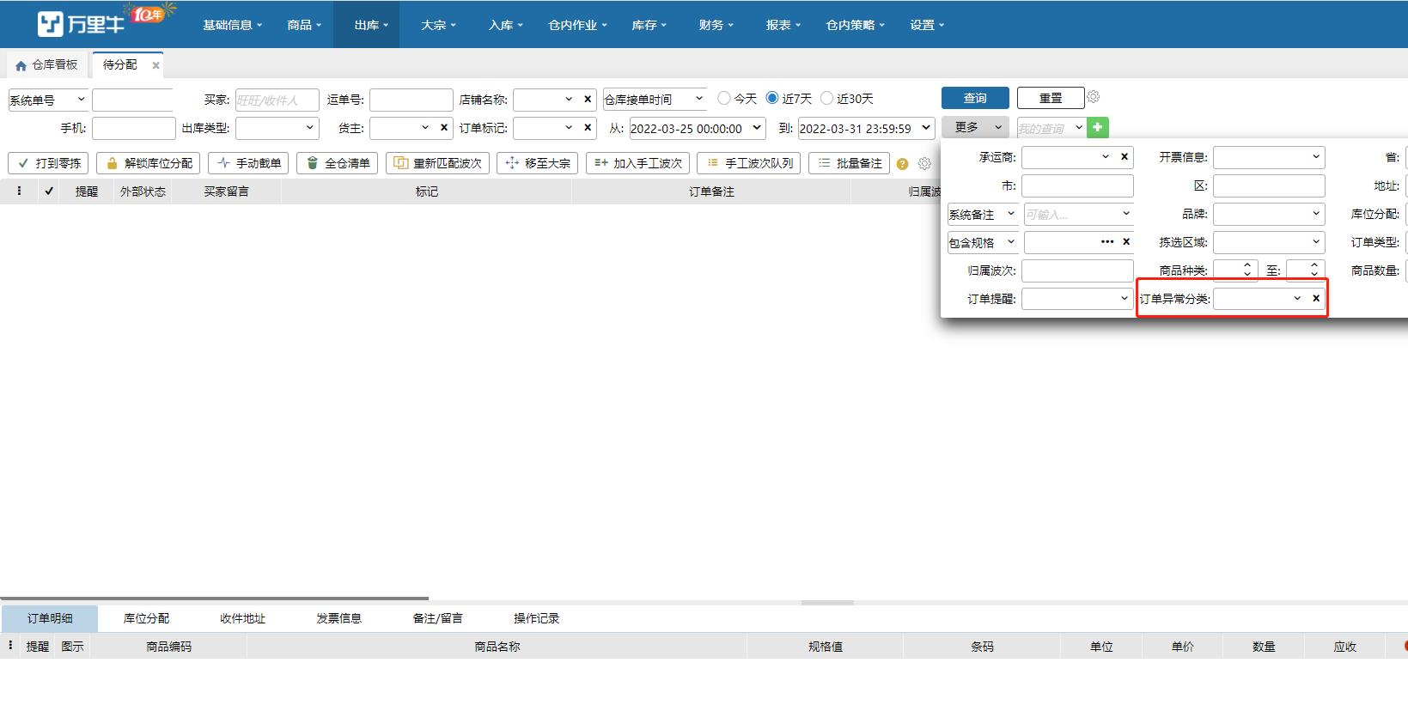Click the orange help question mark icon
This screenshot has height=711, width=1408.
coord(902,164)
